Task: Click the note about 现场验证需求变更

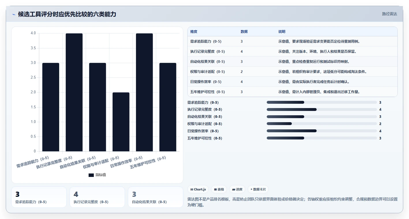Action: pos(319,41)
